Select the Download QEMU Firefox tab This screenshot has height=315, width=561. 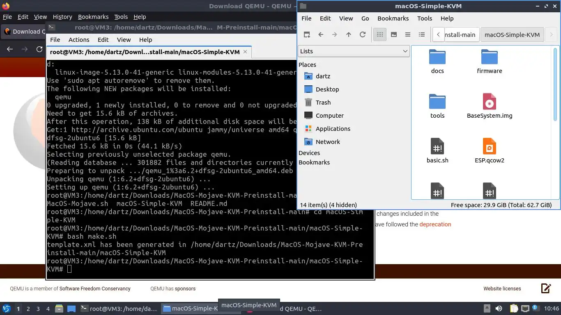click(x=24, y=32)
